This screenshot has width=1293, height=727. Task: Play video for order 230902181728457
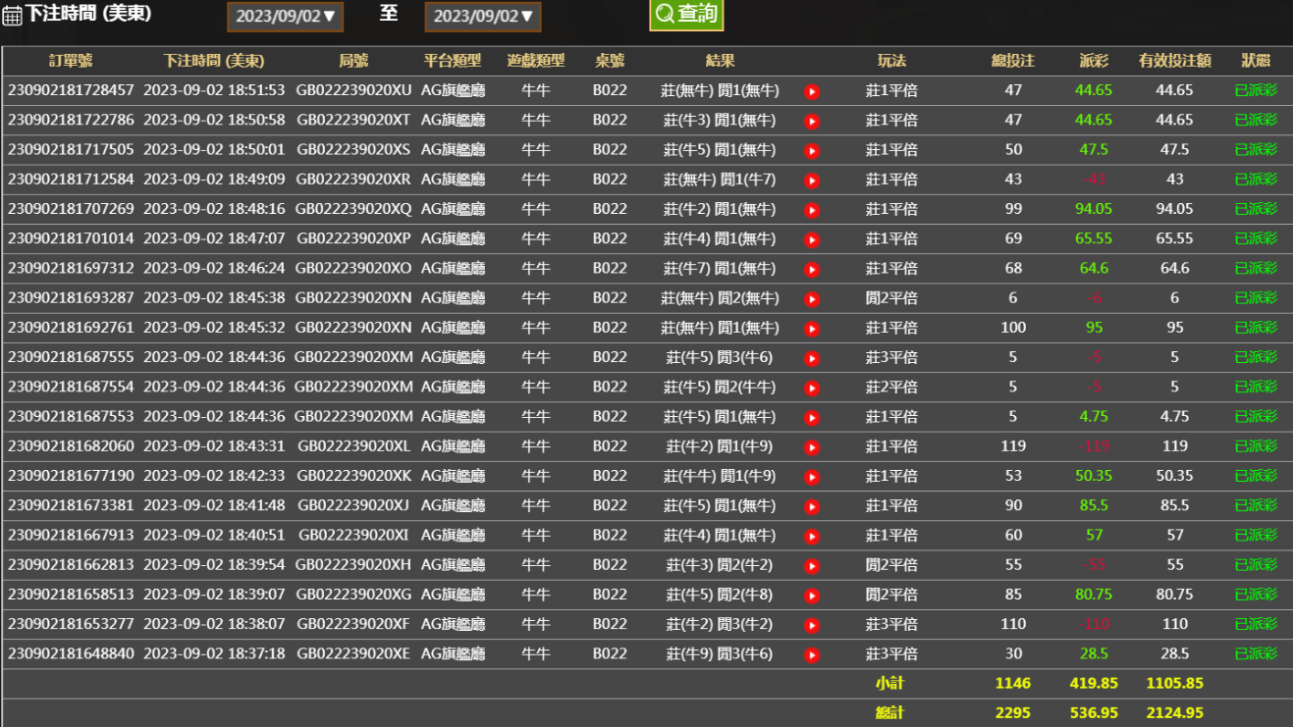812,92
